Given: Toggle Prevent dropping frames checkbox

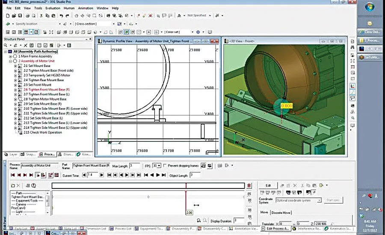Looking at the screenshot, I should click(165, 166).
